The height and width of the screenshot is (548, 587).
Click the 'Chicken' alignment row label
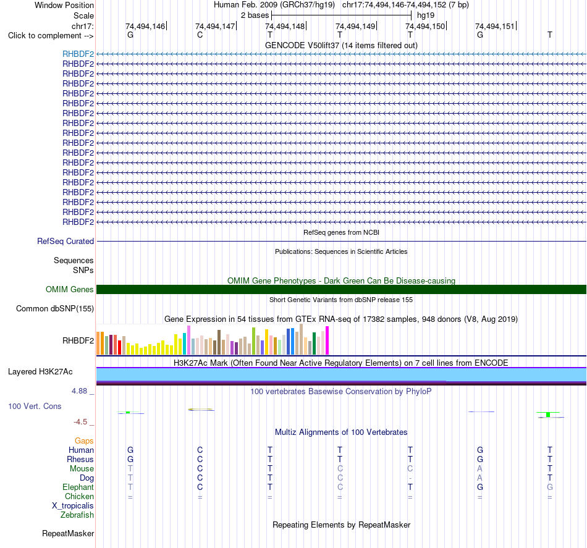(79, 496)
